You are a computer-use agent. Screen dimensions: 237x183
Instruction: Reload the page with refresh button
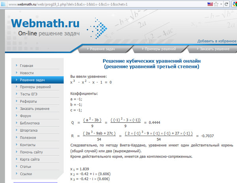point(226,4)
